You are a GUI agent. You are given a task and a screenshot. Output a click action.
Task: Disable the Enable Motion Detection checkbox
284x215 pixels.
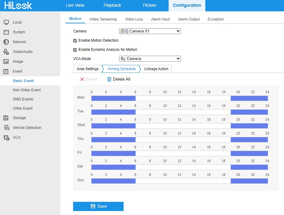click(75, 40)
